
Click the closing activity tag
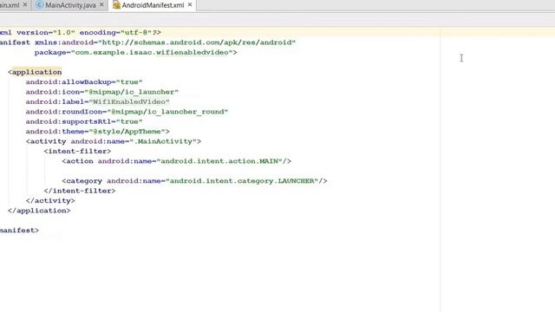[50, 201]
